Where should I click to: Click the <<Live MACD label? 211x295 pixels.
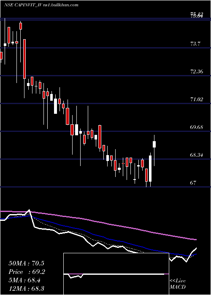178,284
